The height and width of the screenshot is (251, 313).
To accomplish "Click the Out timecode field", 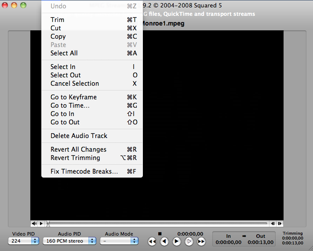I will tap(260, 242).
